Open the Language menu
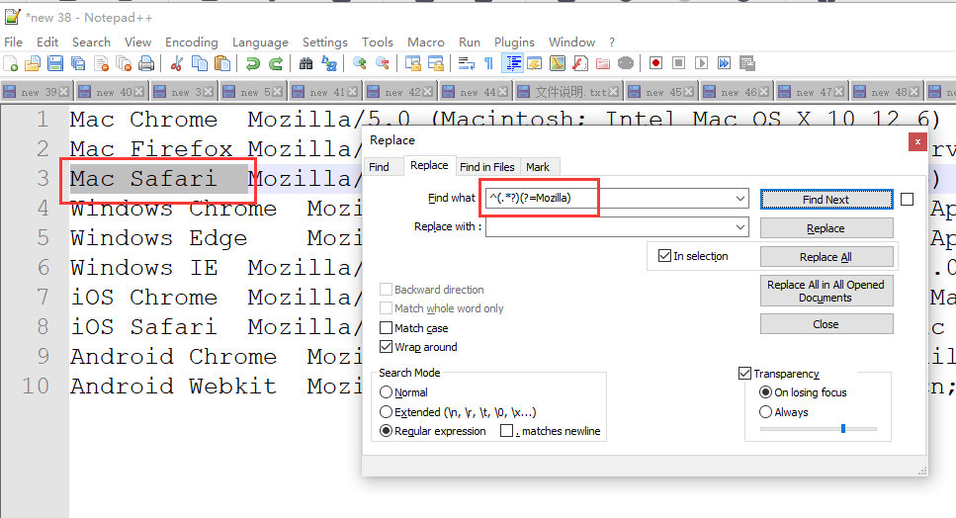Viewport: 956px width, 518px height. pyautogui.click(x=260, y=43)
